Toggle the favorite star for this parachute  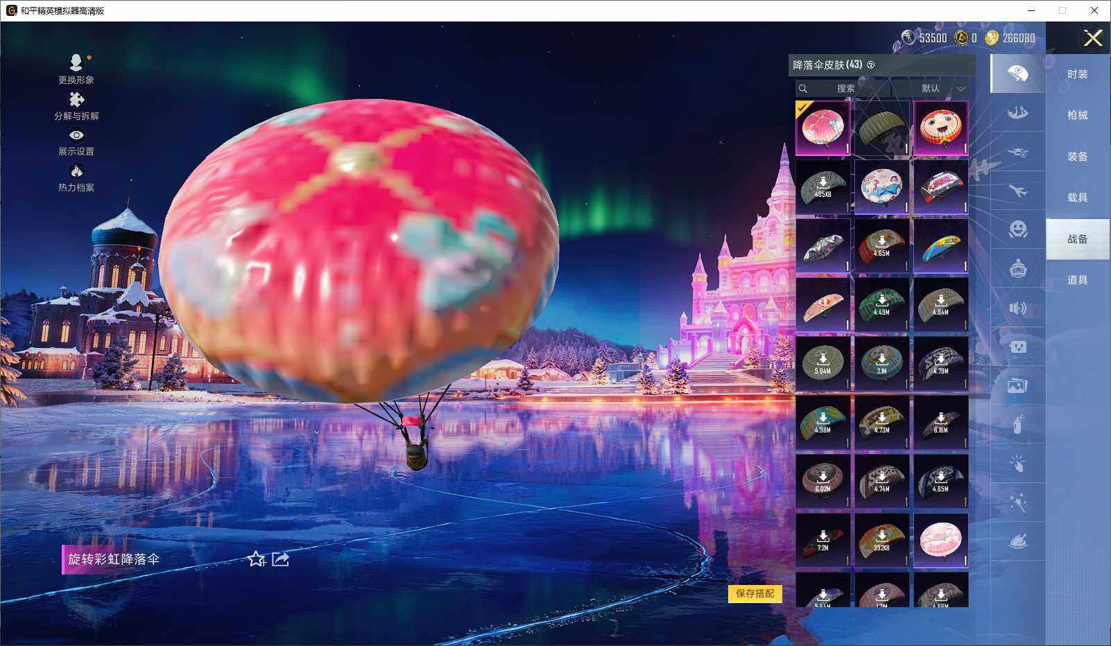pyautogui.click(x=256, y=559)
